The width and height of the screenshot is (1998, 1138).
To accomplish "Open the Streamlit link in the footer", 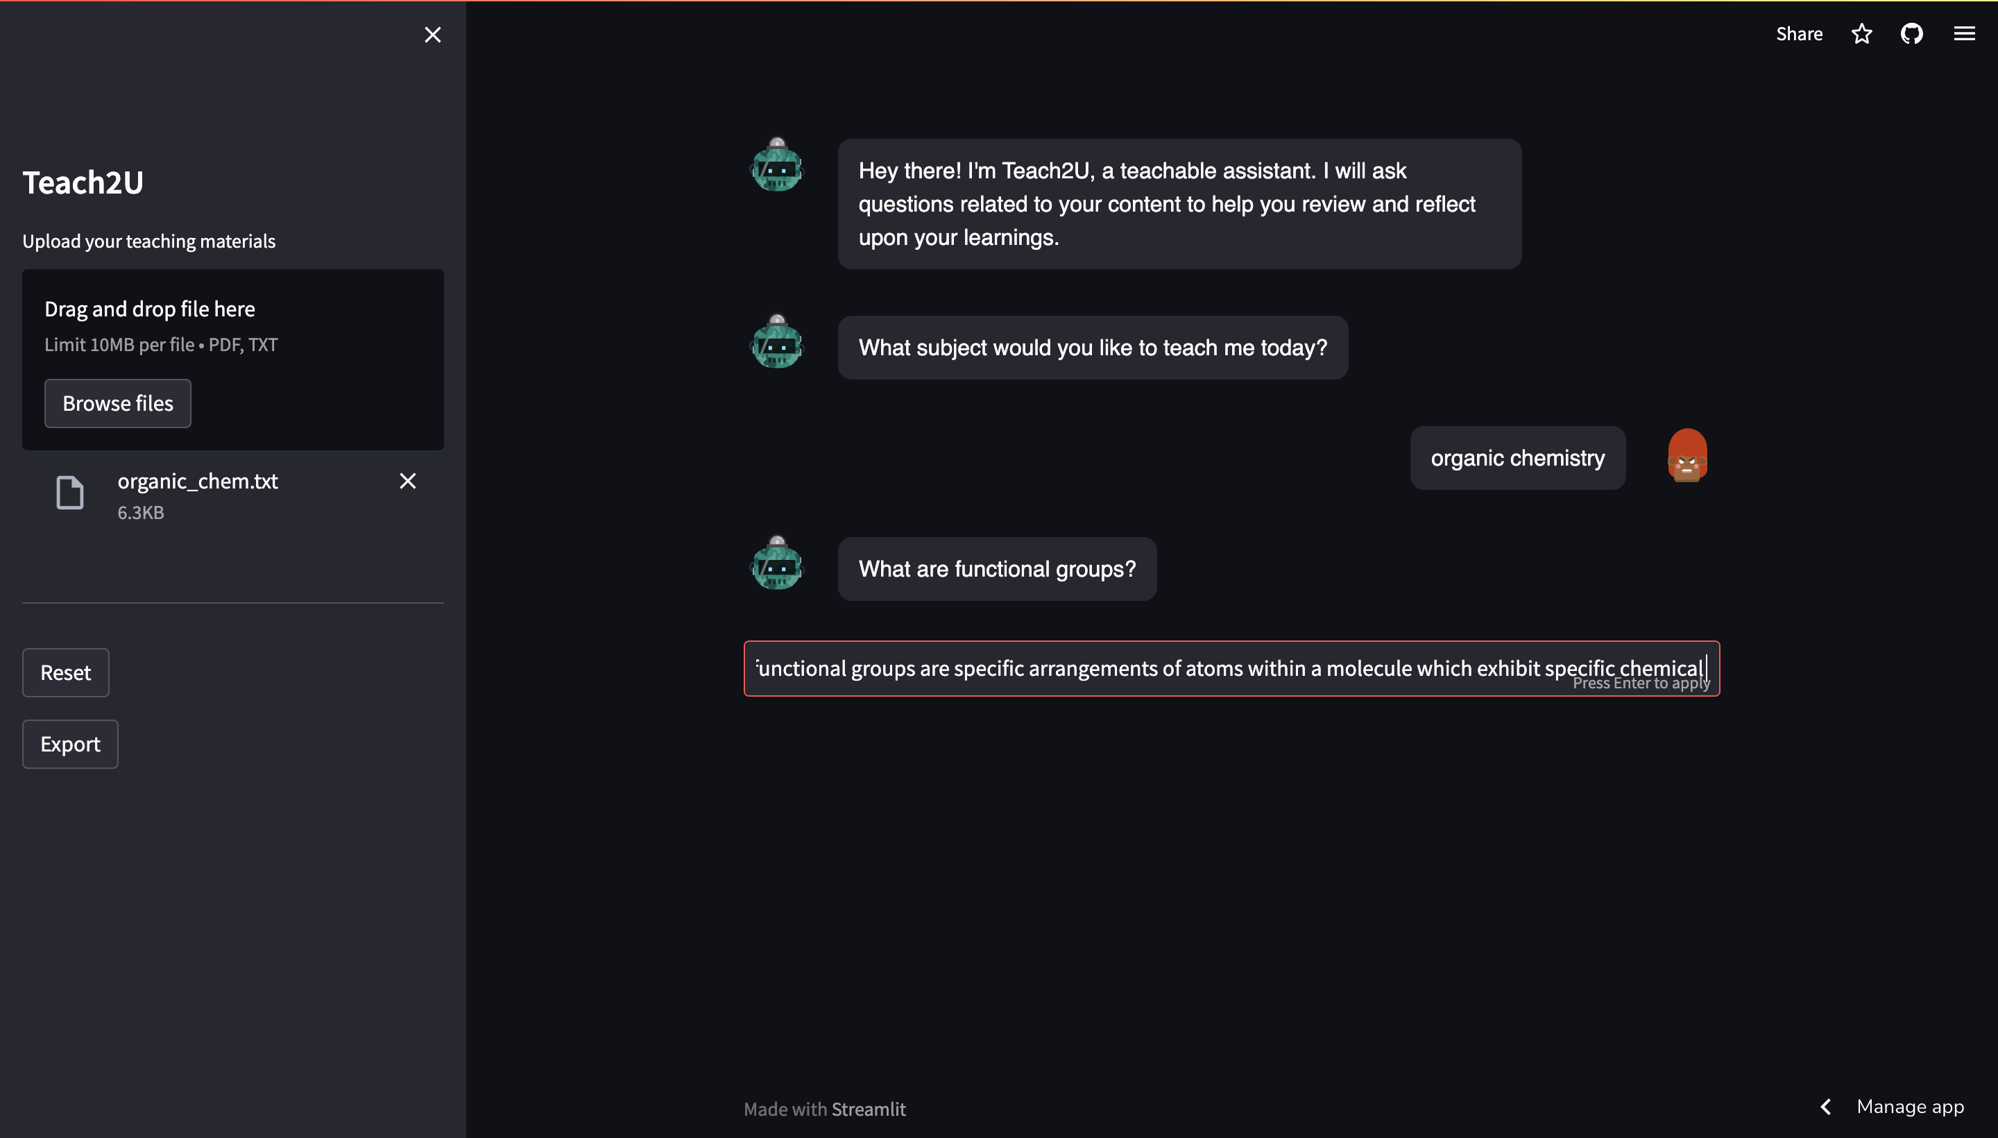I will point(868,1109).
